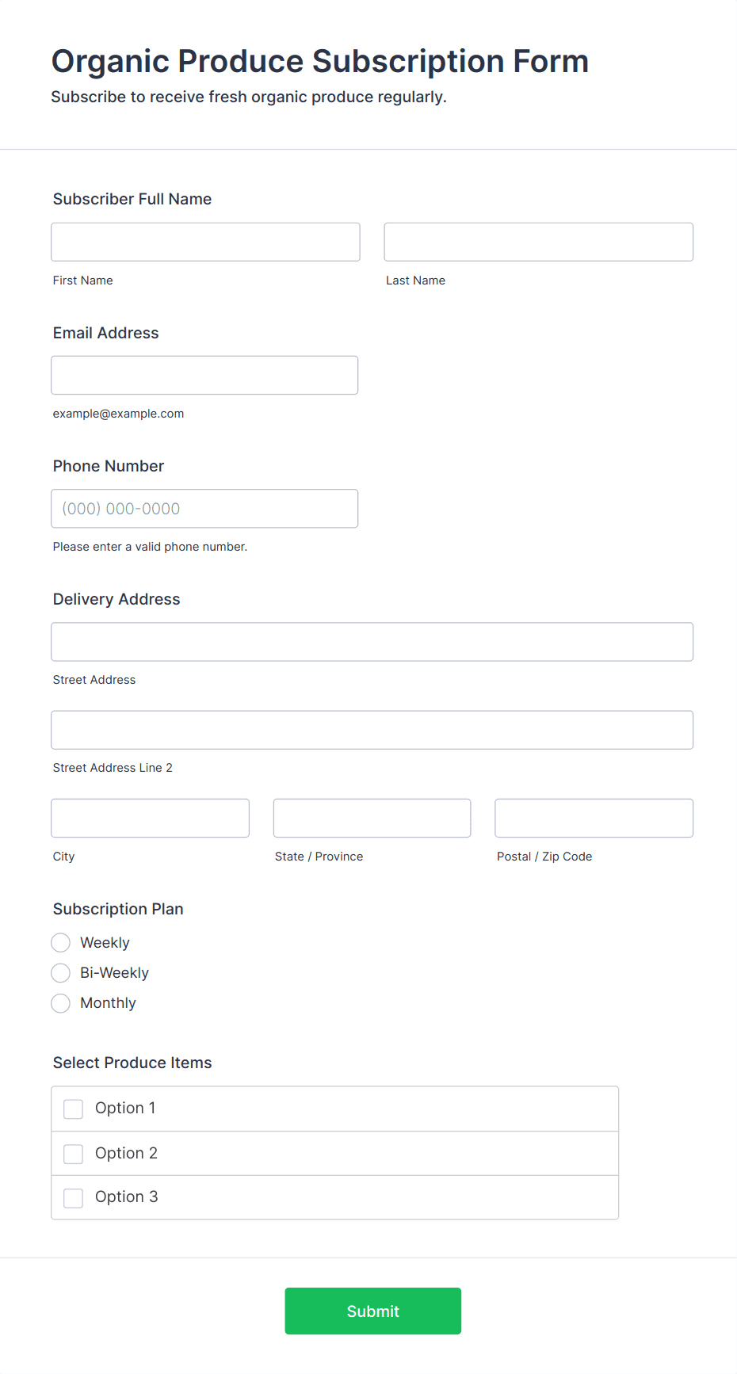Check Option 1 in produce items
This screenshot has height=1374, width=737.
[x=73, y=1109]
